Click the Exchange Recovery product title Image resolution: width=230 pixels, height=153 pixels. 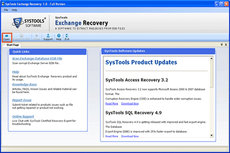82,23
